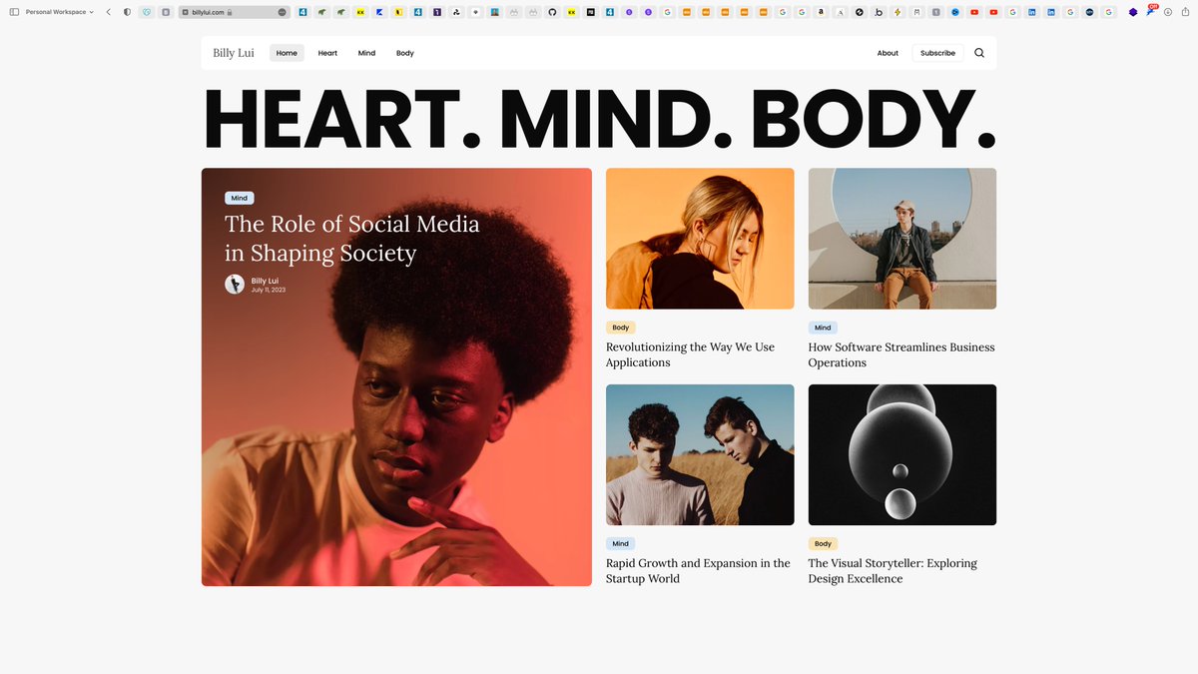Screen dimensions: 1198x674
Task: Open Revolutionizing the Way We Use Applications
Action: click(690, 354)
